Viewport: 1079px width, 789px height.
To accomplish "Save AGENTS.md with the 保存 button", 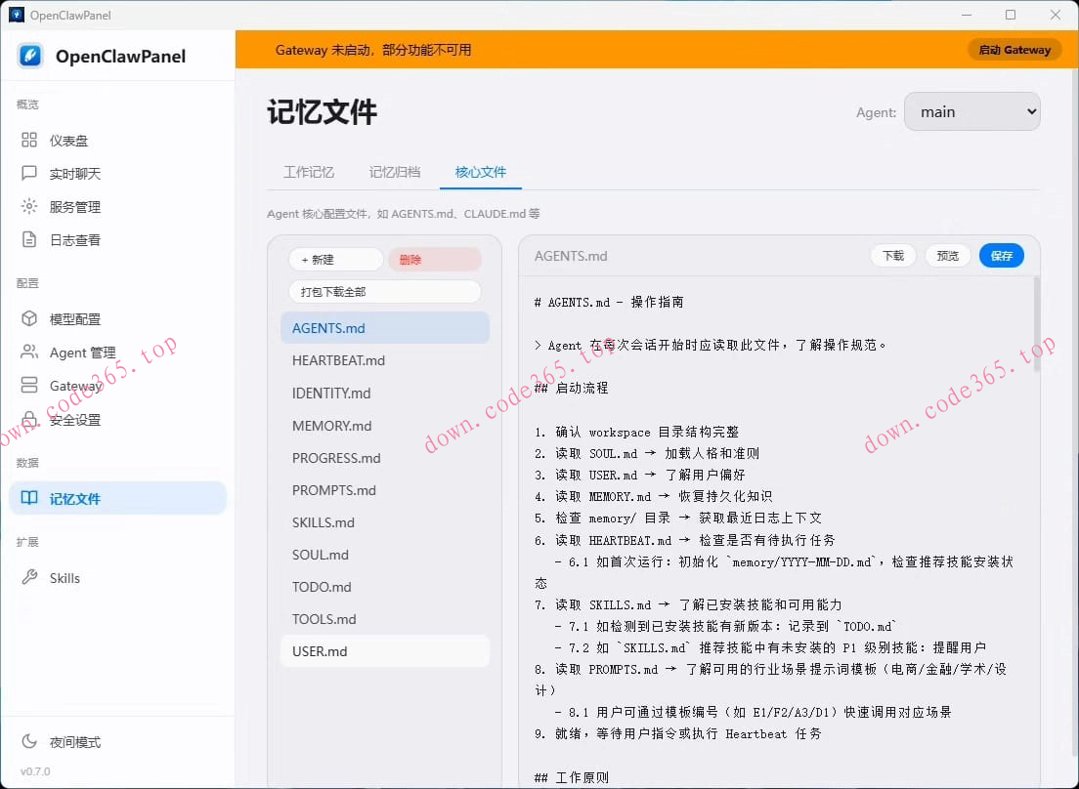I will click(x=1001, y=255).
